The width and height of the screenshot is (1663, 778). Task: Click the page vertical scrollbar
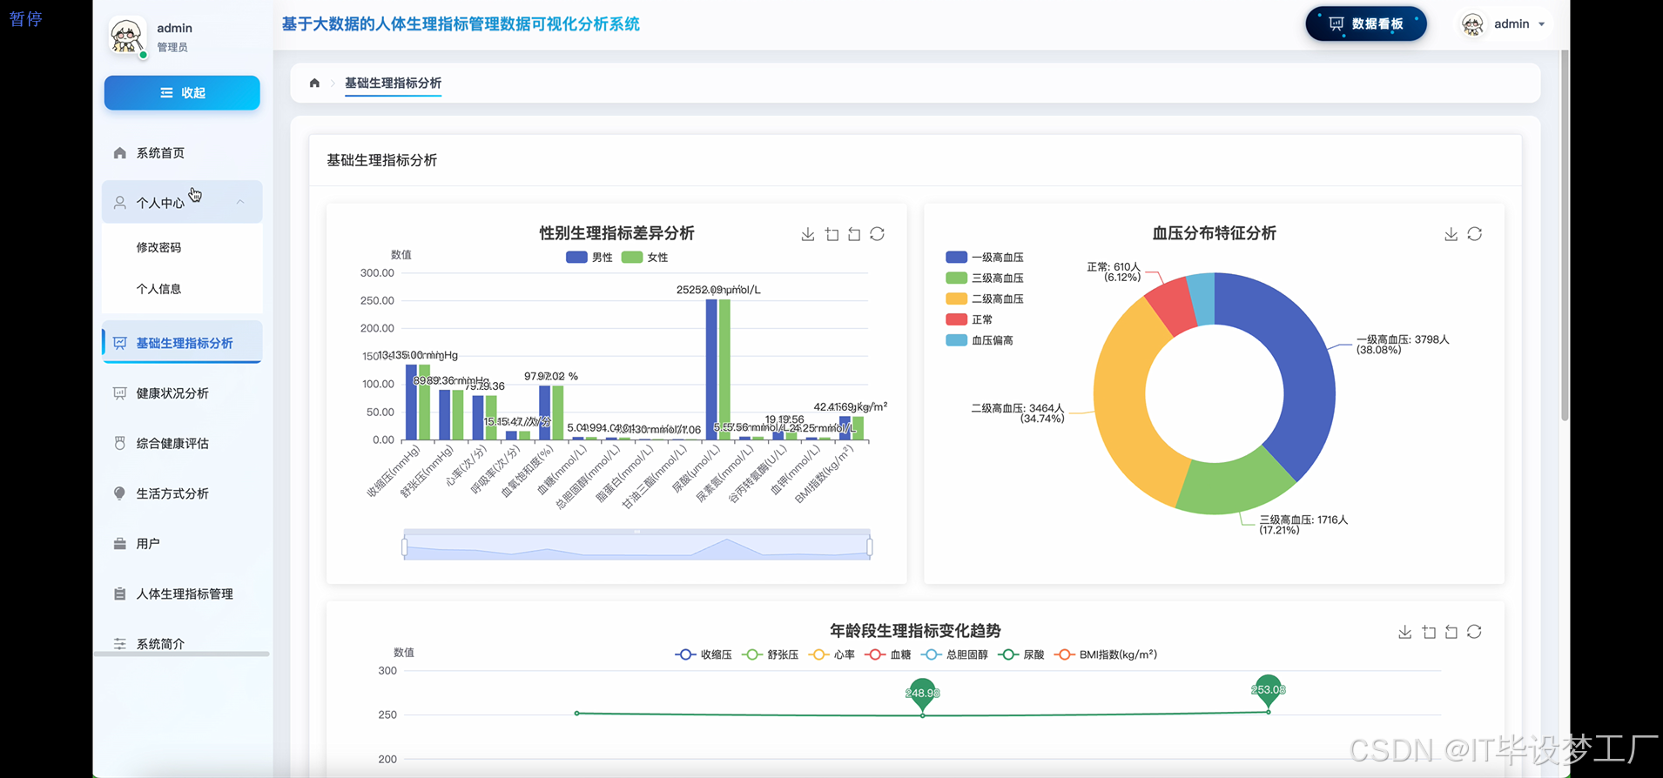[1565, 235]
